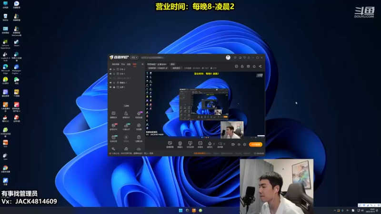Open the 全民乐PK tool
Image resolution: width=381 pixels, height=214 pixels.
point(113,127)
